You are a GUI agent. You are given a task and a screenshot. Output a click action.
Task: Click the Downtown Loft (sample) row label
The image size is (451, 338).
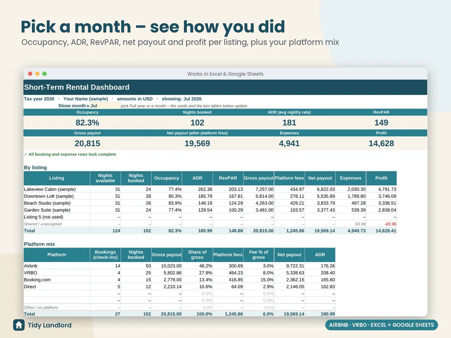pyautogui.click(x=49, y=196)
